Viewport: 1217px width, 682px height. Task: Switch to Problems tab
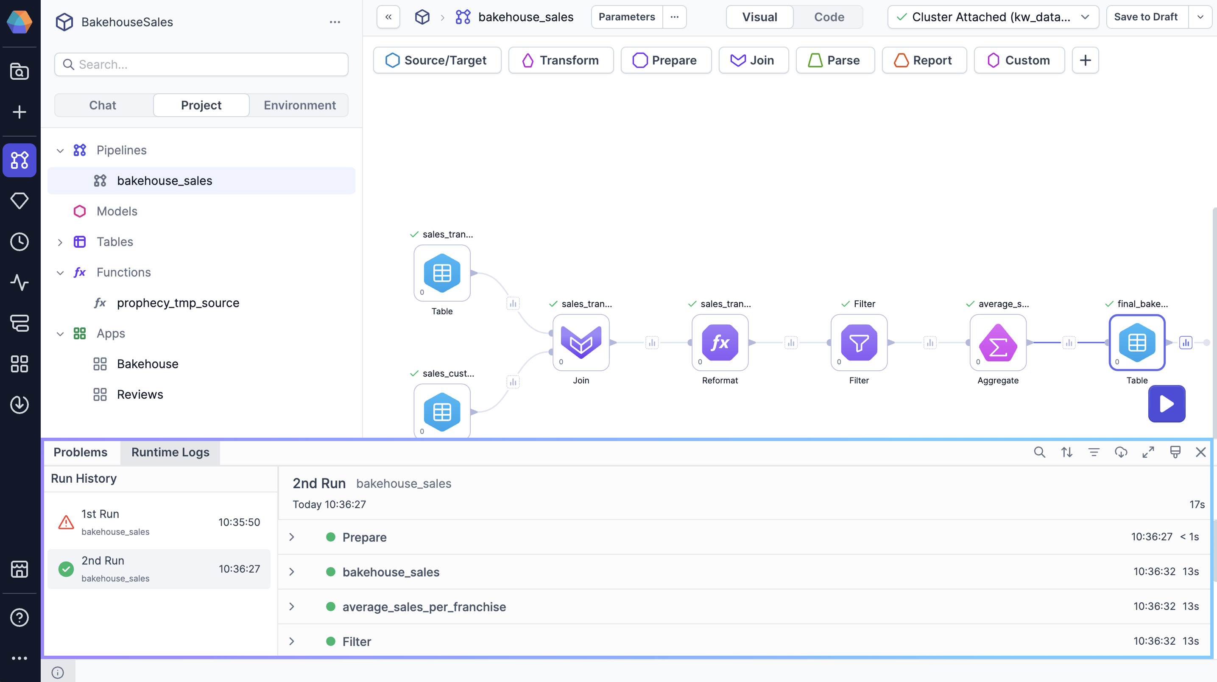[x=80, y=452]
